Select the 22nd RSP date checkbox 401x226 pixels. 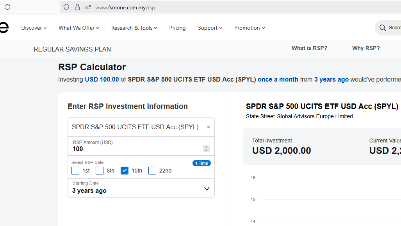[152, 171]
